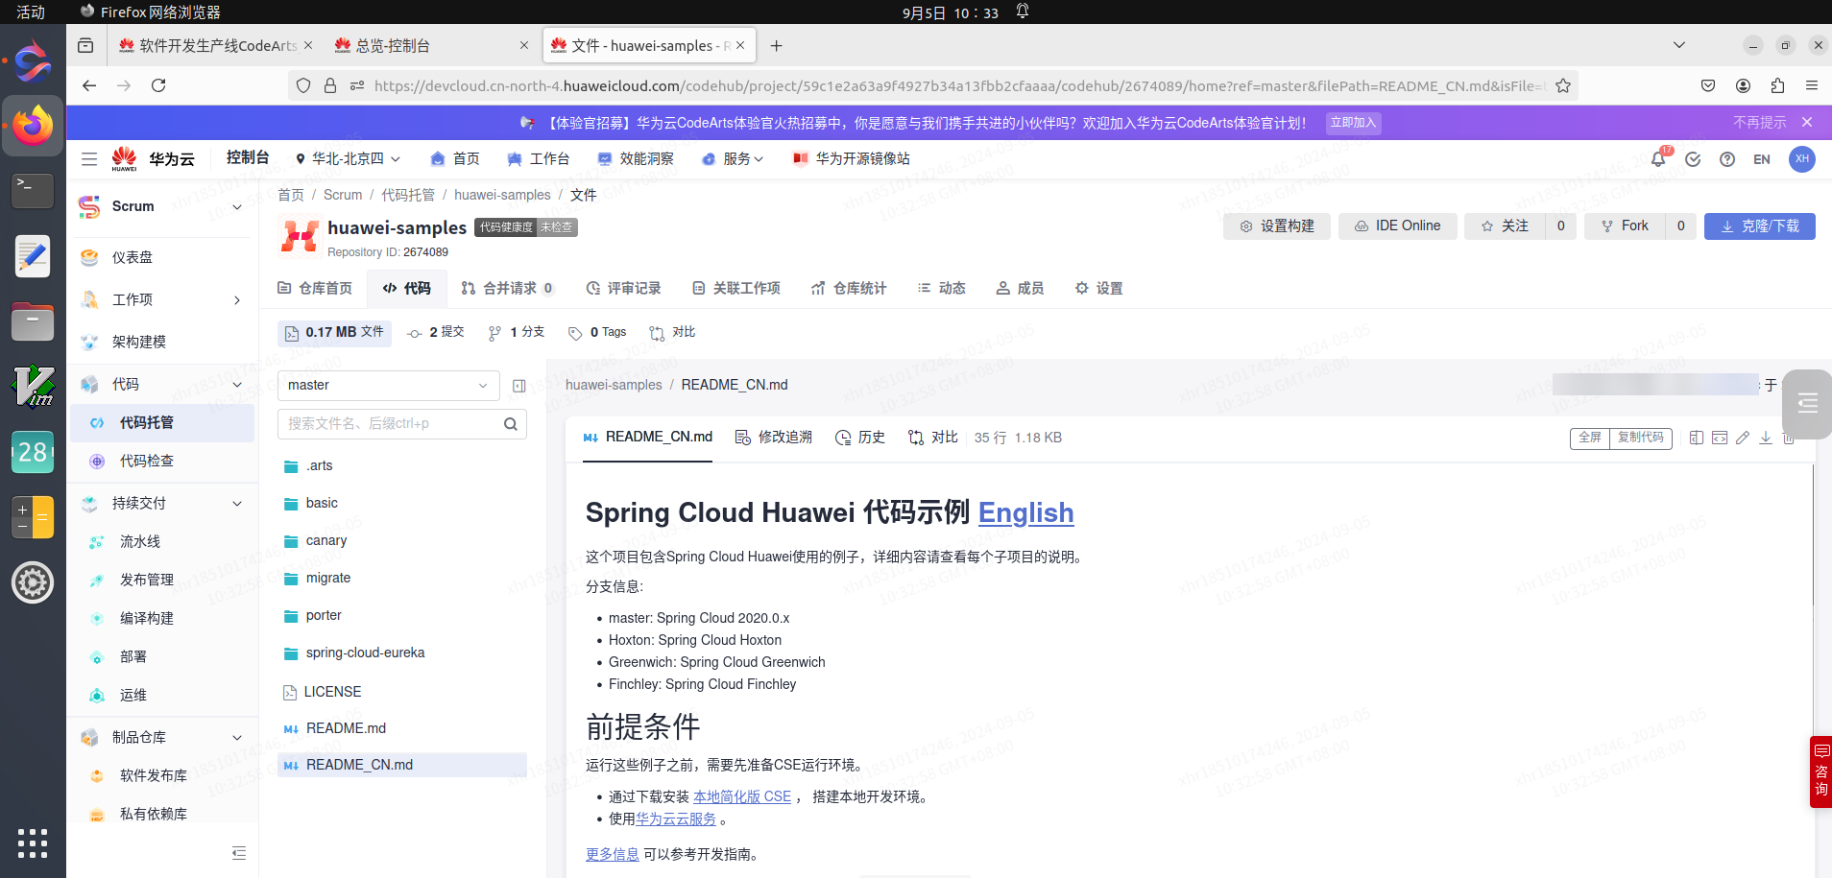The image size is (1832, 878).
Task: Open the 咨询 consultation widget
Action: [x=1821, y=771]
